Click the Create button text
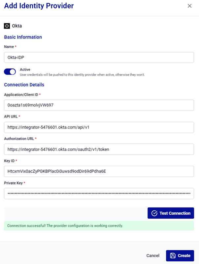 tap(184, 255)
